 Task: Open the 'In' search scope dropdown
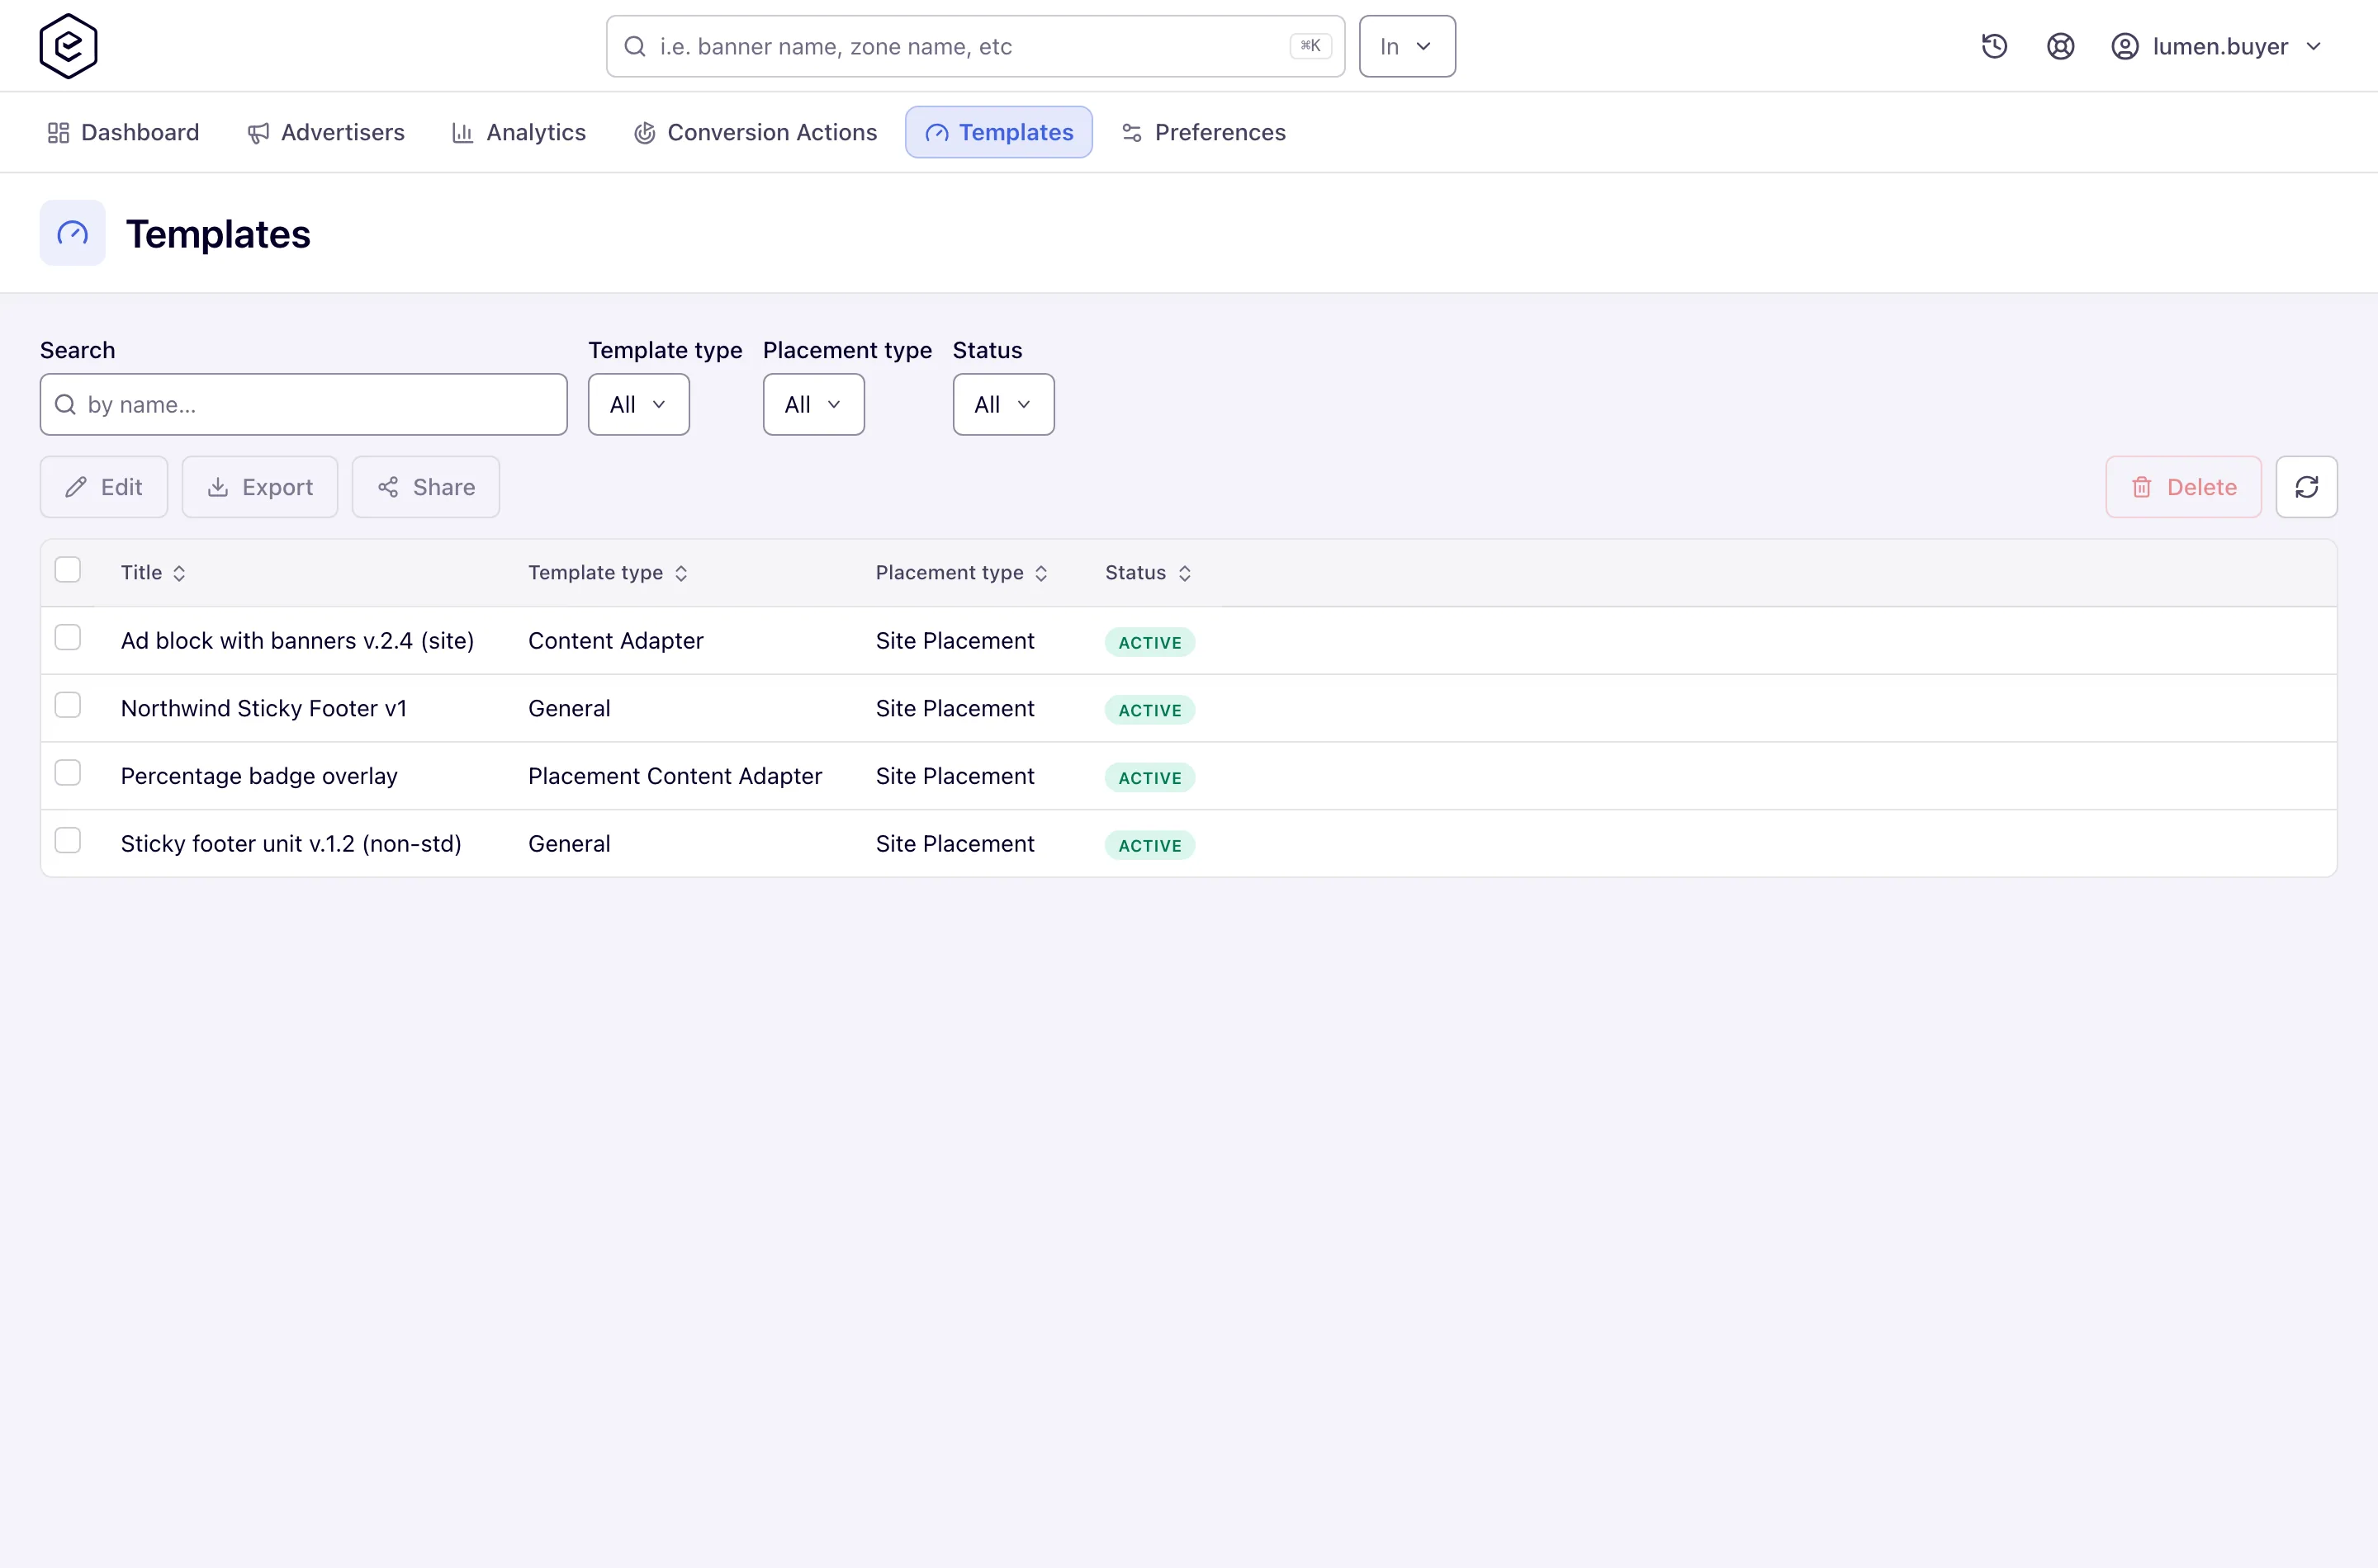1407,46
